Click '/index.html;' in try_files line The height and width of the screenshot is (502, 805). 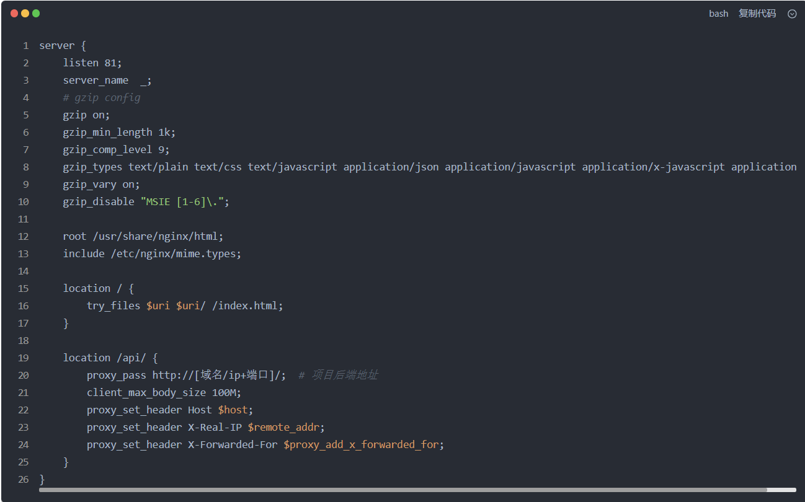[247, 306]
